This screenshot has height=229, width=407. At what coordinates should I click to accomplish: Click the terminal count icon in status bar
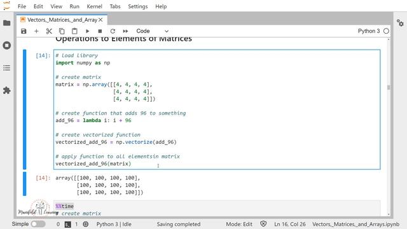(x=68, y=225)
